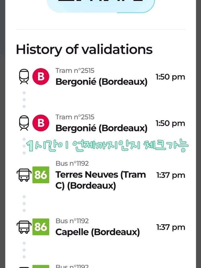This screenshot has height=268, width=201.
Task: Tap the Bus n°1192 label above Capelle
Action: pos(72,221)
